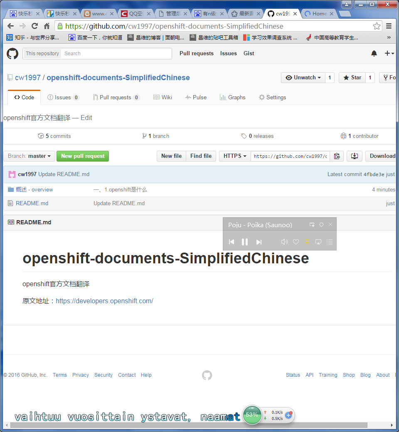Open the Unwatch dropdown
Image resolution: width=399 pixels, height=432 pixels.
[x=303, y=78]
